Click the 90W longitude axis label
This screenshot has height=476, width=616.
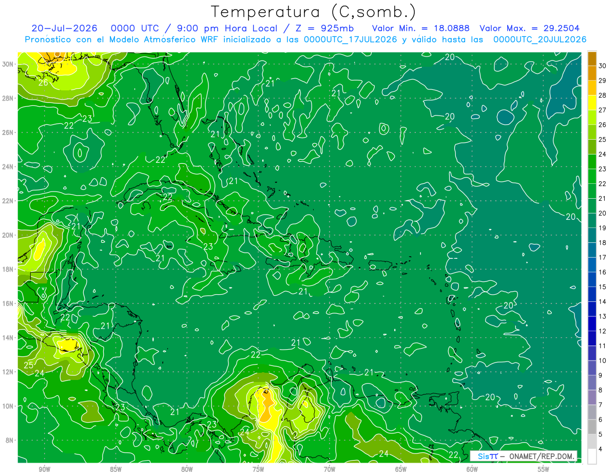tap(44, 469)
